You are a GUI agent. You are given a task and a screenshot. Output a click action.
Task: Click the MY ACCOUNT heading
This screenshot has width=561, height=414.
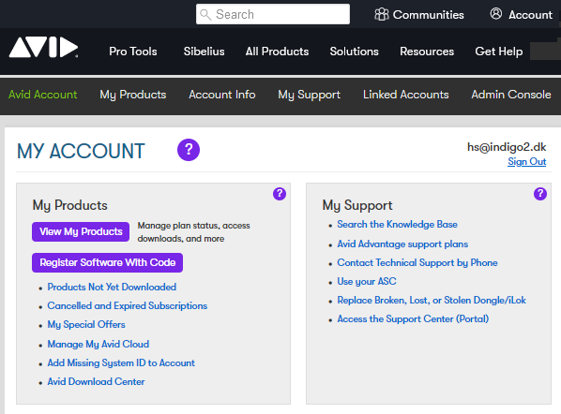(81, 151)
